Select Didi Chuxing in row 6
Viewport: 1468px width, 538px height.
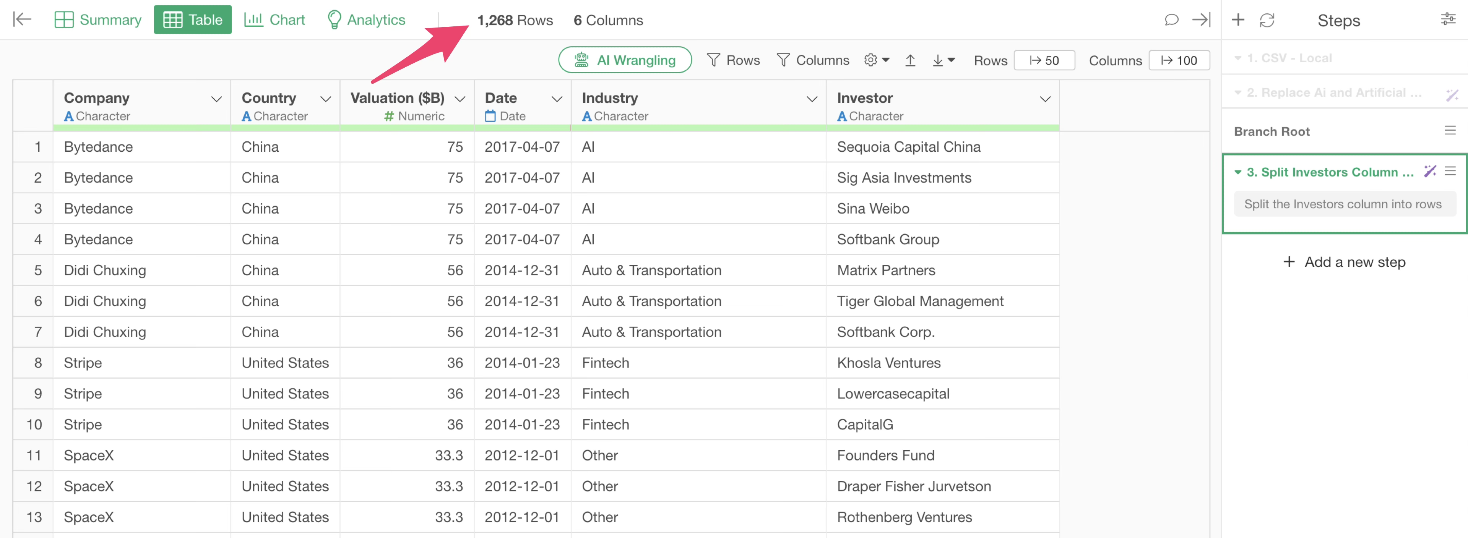click(x=142, y=301)
